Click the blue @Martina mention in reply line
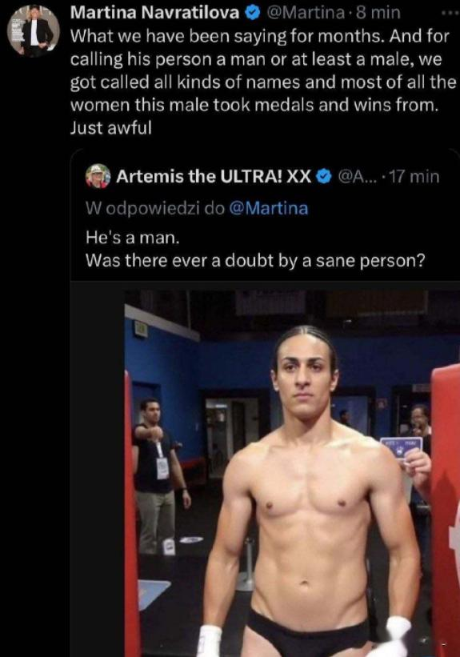460x657 pixels. tap(269, 208)
